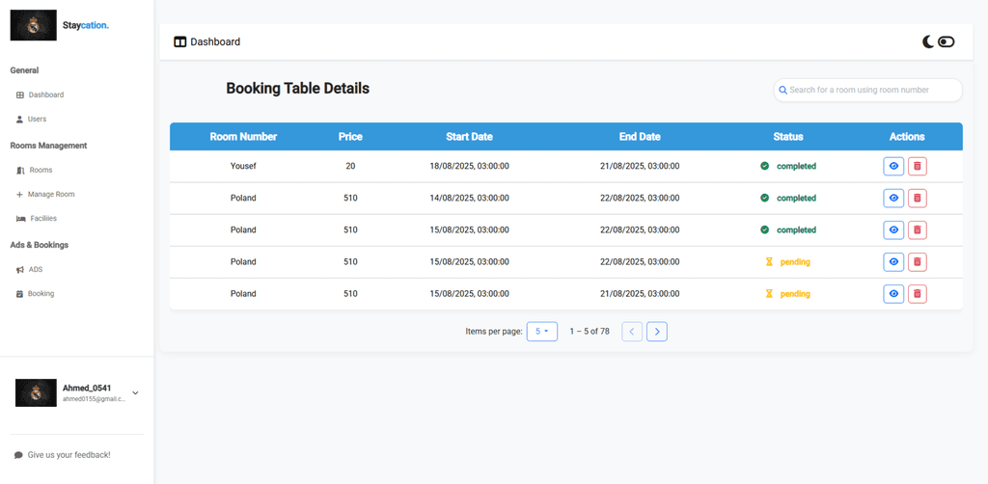Toggle the dark mode switch
The height and width of the screenshot is (484, 988).
[947, 41]
